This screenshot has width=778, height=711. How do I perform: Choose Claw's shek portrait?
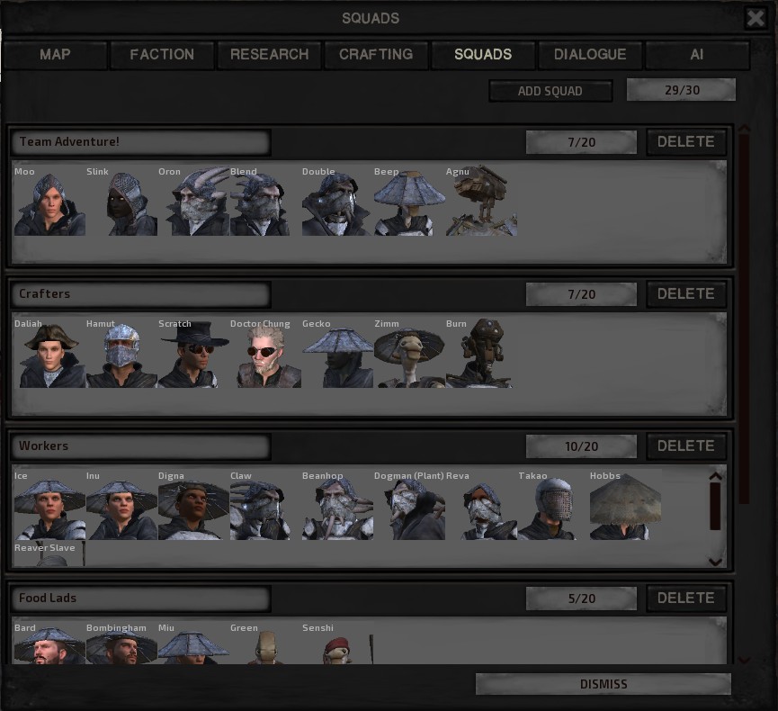point(265,505)
